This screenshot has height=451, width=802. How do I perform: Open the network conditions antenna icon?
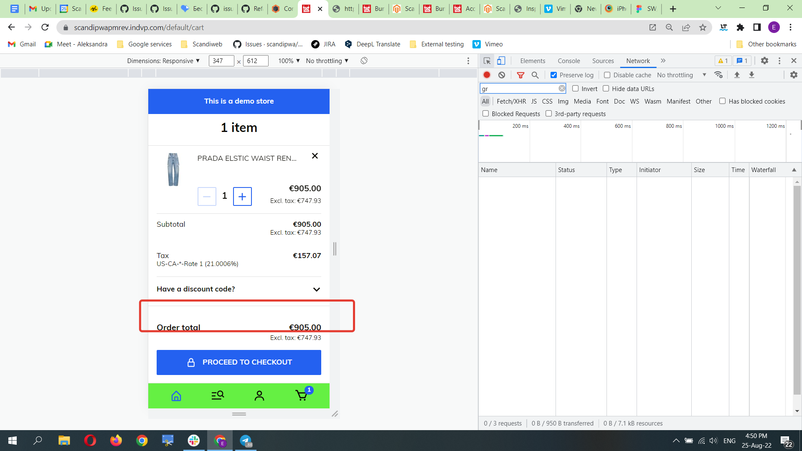(718, 75)
